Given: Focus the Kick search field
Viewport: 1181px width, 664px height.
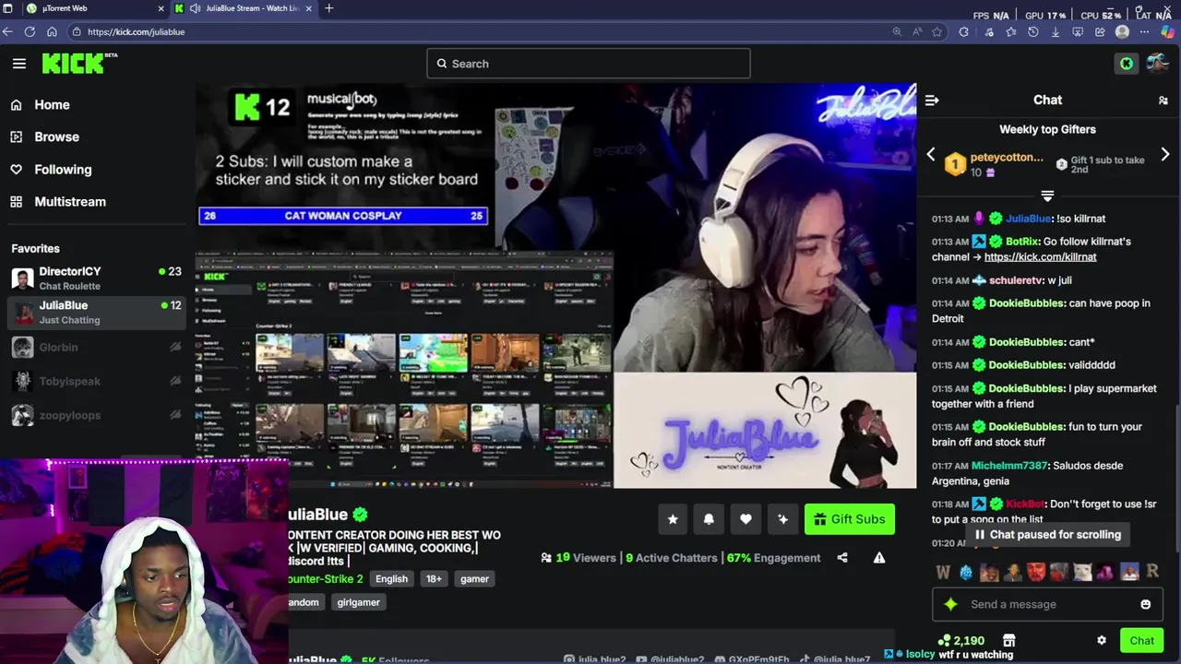Looking at the screenshot, I should [x=589, y=64].
